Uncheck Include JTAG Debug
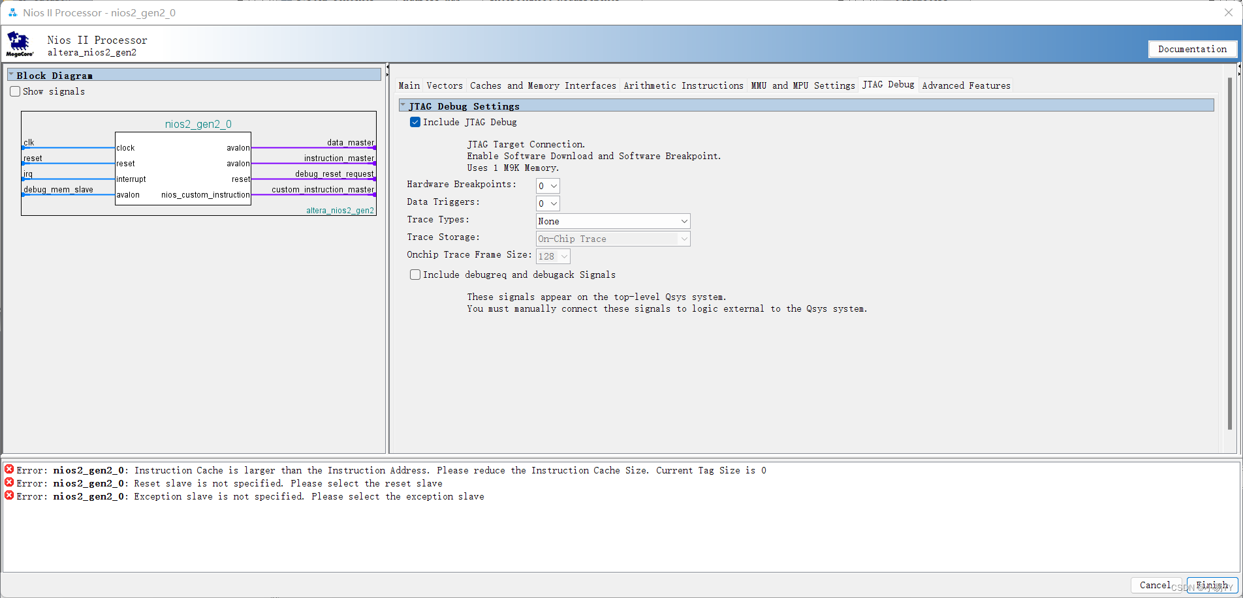The width and height of the screenshot is (1243, 598). point(415,122)
